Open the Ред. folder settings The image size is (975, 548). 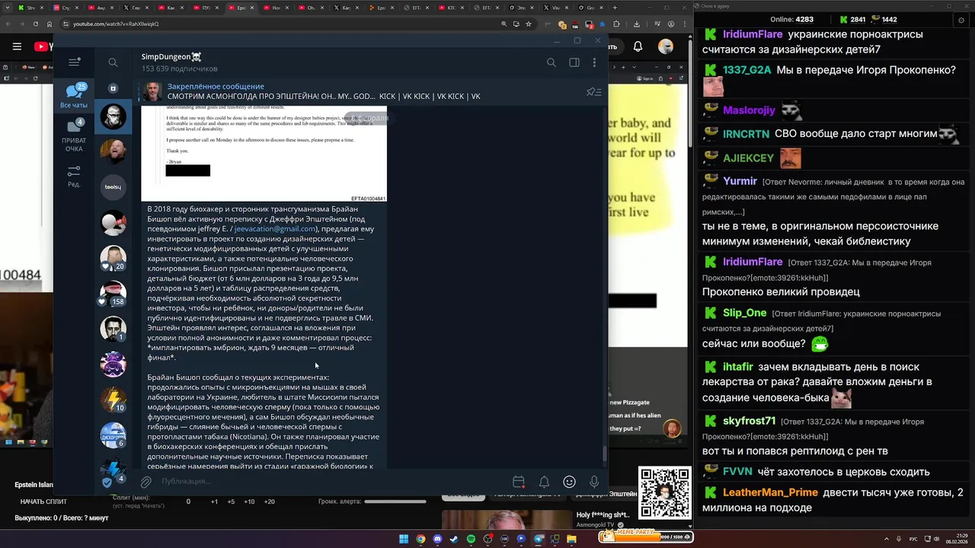[x=74, y=177]
